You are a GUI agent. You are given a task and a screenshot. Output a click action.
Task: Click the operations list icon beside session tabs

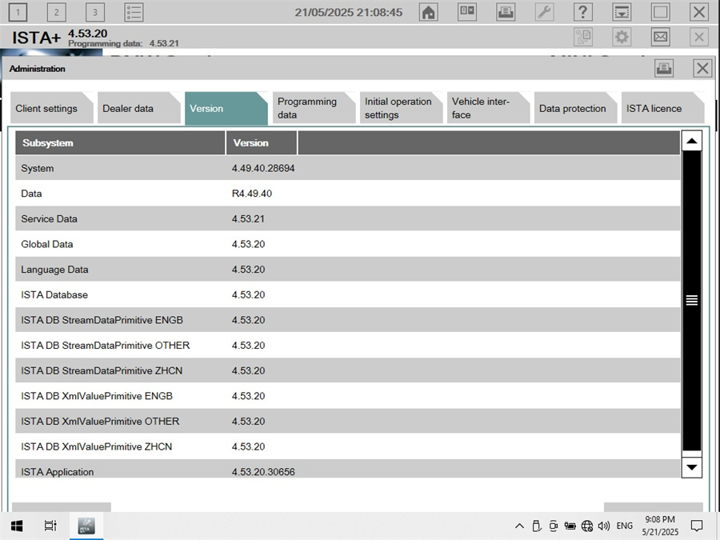tap(134, 12)
